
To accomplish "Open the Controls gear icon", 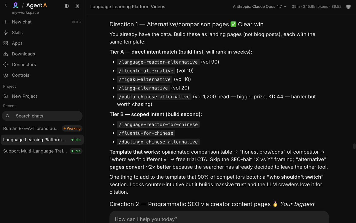I will click(x=6, y=75).
